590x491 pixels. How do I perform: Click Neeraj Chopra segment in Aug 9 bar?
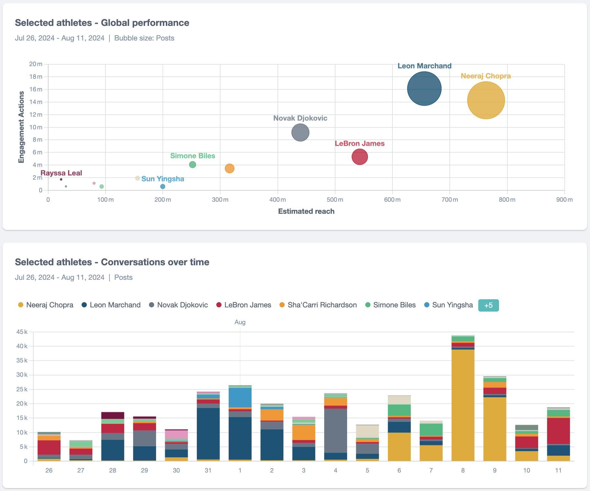(x=495, y=429)
